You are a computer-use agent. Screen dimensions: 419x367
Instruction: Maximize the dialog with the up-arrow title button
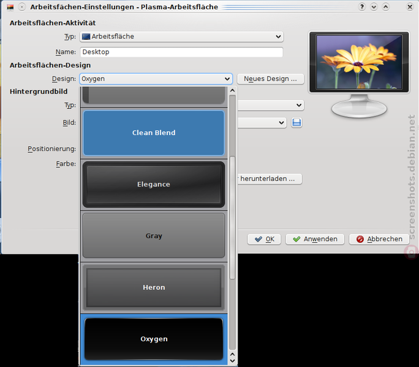pos(385,7)
